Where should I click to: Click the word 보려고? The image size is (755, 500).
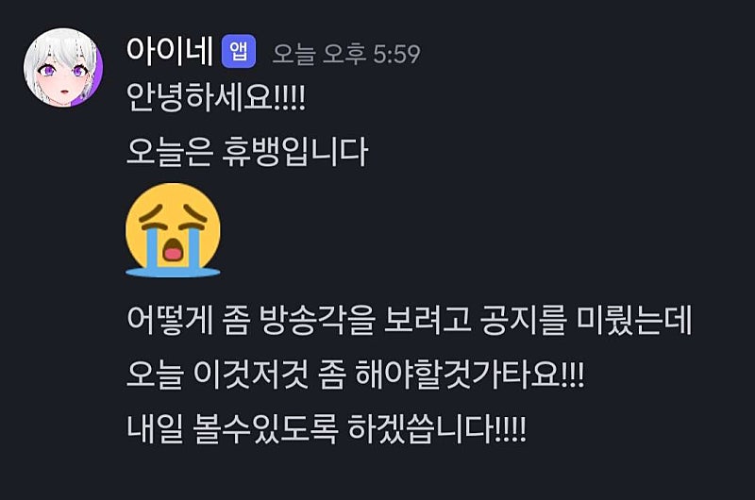point(428,320)
